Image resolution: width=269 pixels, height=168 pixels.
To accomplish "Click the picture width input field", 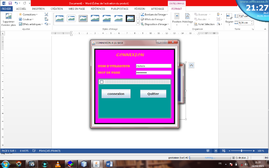I will (245, 23).
